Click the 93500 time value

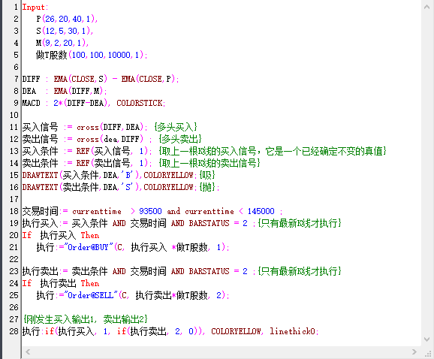[150, 211]
